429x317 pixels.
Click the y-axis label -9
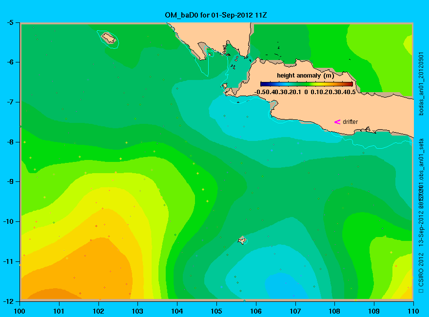click(x=10, y=181)
